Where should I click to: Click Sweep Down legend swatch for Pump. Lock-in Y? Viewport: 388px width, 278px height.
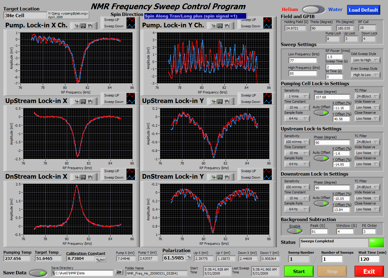click(268, 26)
